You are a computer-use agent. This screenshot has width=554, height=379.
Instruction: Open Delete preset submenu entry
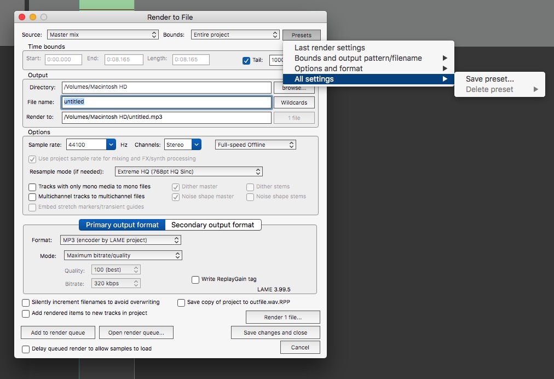500,89
